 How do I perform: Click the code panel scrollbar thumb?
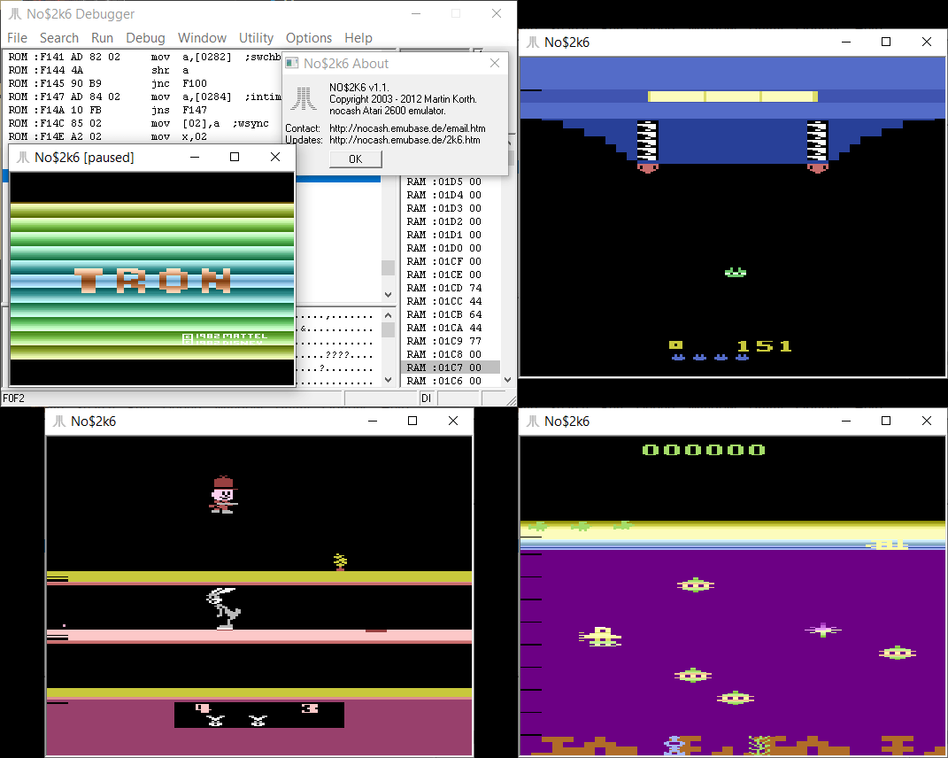(x=389, y=267)
